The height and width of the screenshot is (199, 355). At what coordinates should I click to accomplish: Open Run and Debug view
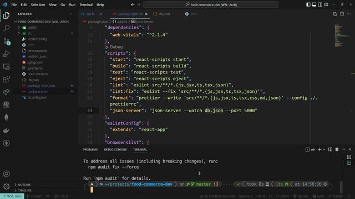(x=6, y=54)
